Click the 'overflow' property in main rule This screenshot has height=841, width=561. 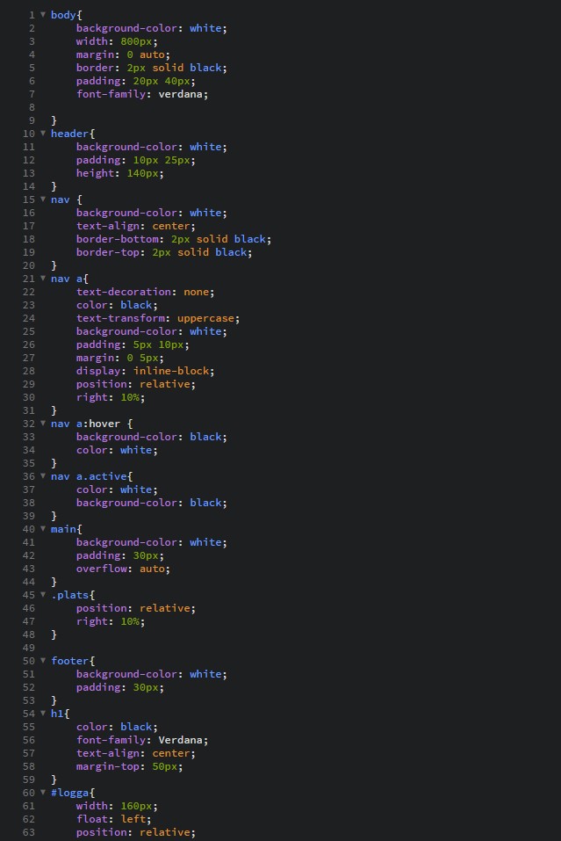pos(101,569)
